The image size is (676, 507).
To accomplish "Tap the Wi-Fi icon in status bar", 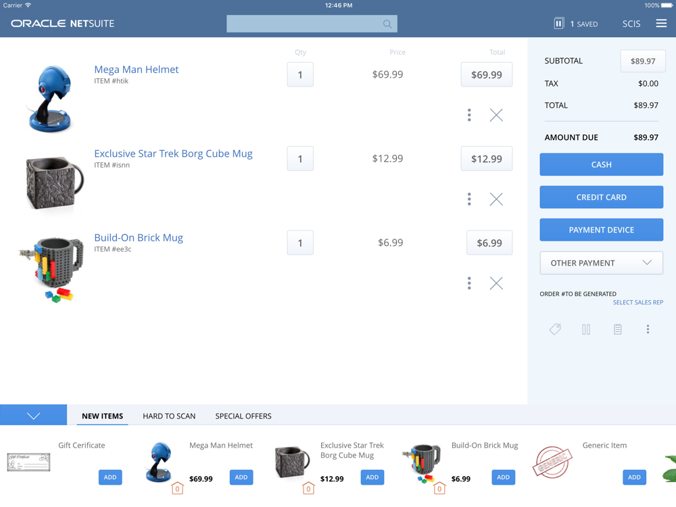I will (x=28, y=5).
